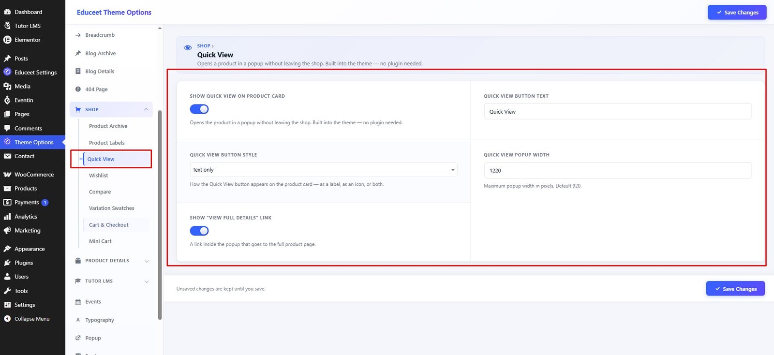774x355 pixels.
Task: Click the Quick View Button Text field
Action: (618, 112)
